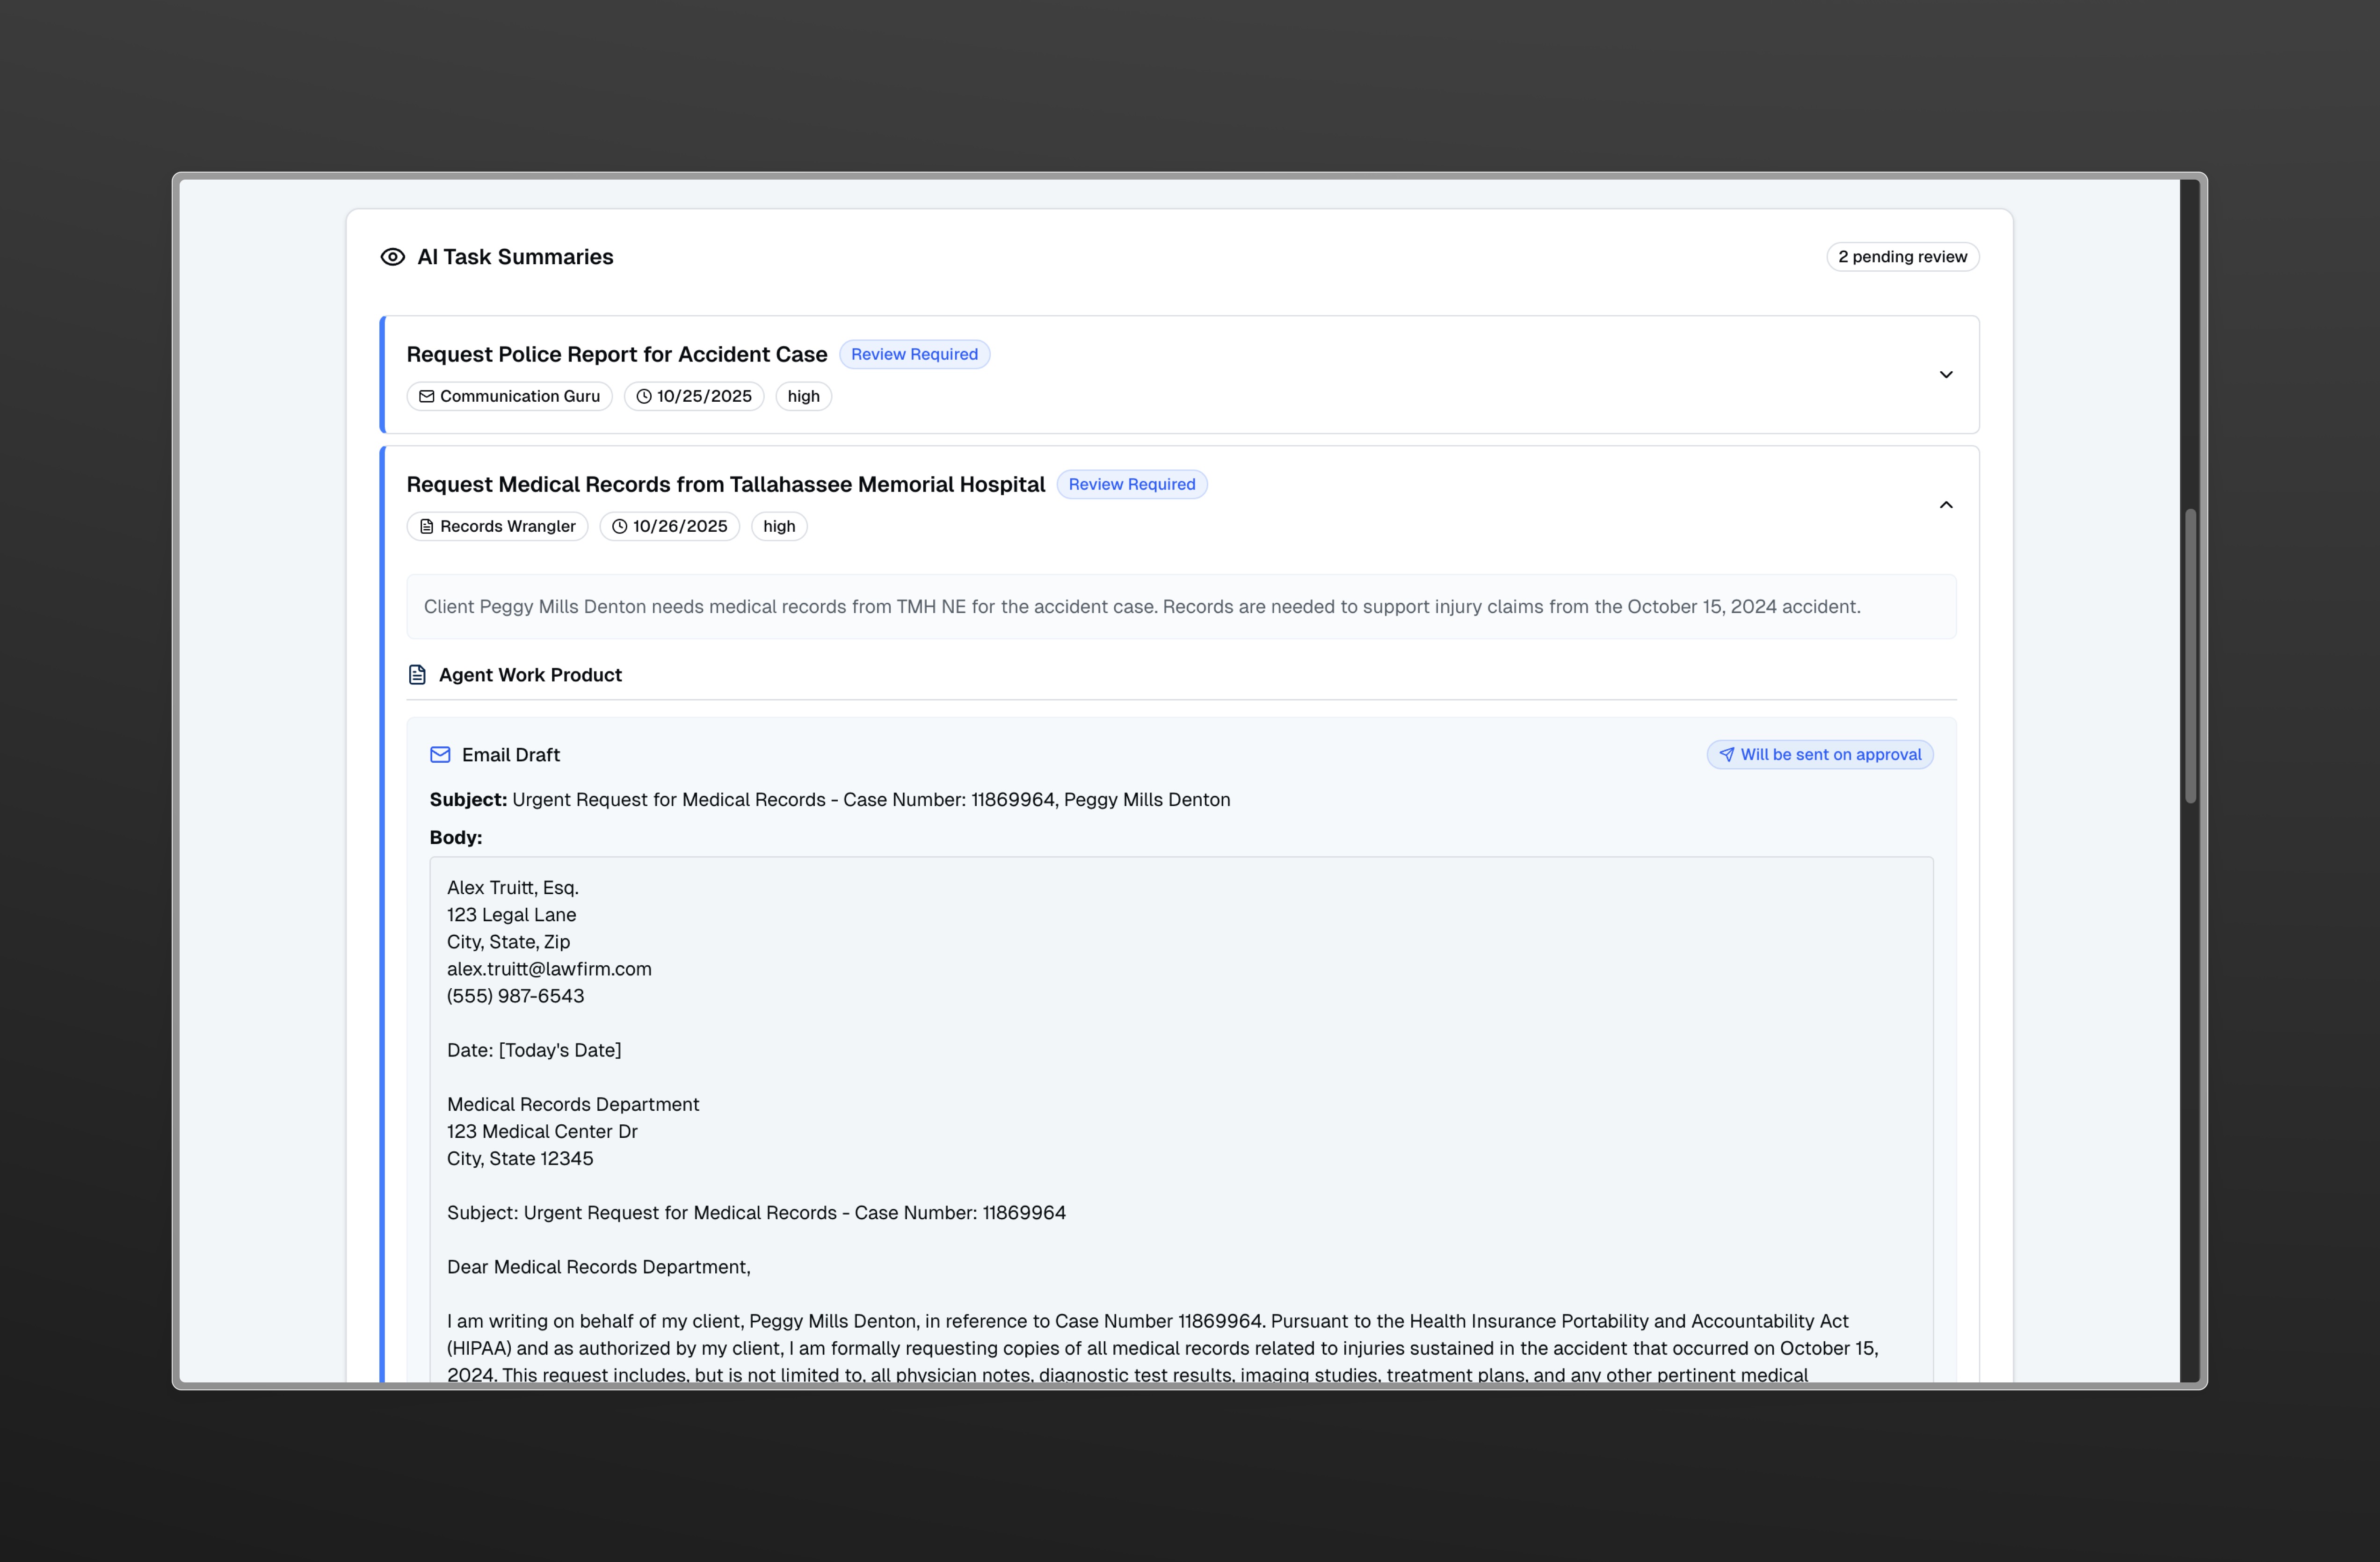
Task: Click the document icon in Records Wrangler tag
Action: click(x=427, y=526)
